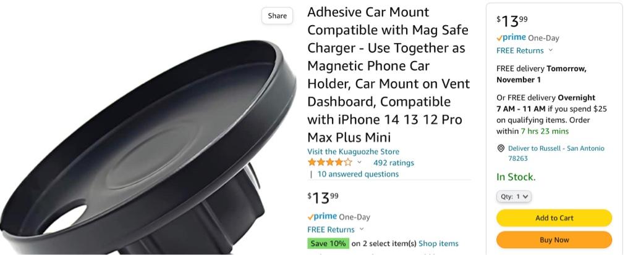Click the Save 10% badge

point(328,243)
